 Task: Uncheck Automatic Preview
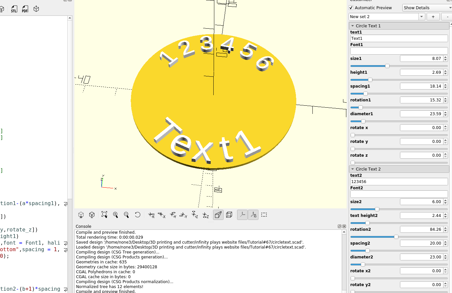pyautogui.click(x=351, y=8)
